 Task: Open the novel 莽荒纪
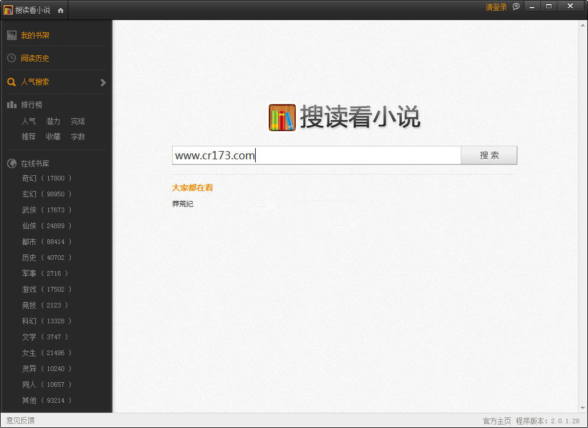182,204
